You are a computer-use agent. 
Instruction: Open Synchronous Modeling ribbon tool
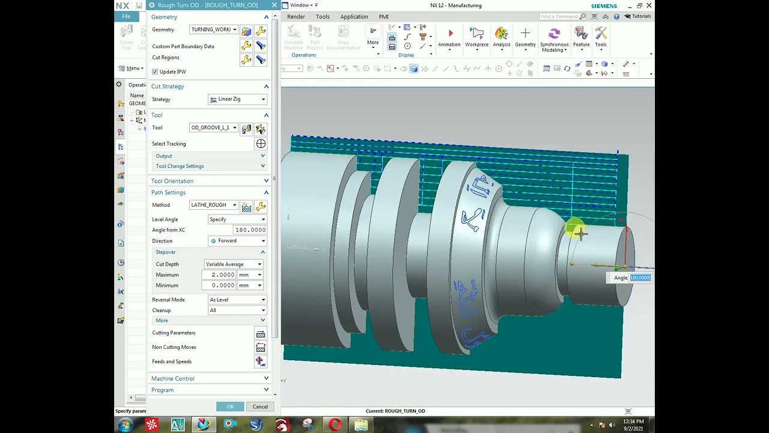554,40
